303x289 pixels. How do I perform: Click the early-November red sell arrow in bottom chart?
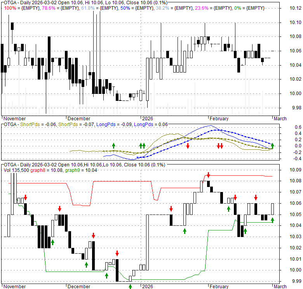point(26,197)
